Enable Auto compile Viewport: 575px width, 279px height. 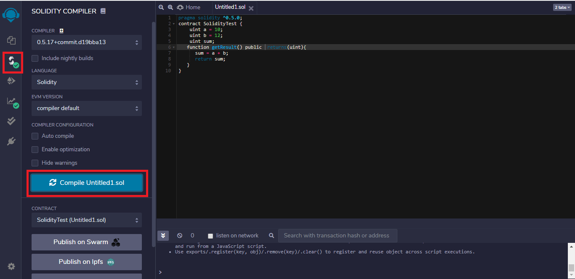point(35,136)
